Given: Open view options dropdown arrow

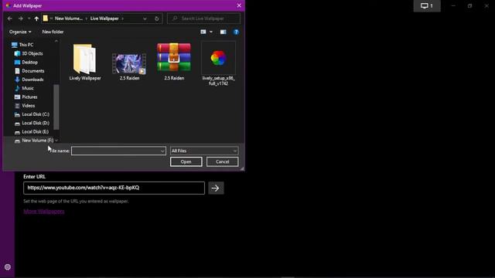Looking at the screenshot, I should click(211, 32).
